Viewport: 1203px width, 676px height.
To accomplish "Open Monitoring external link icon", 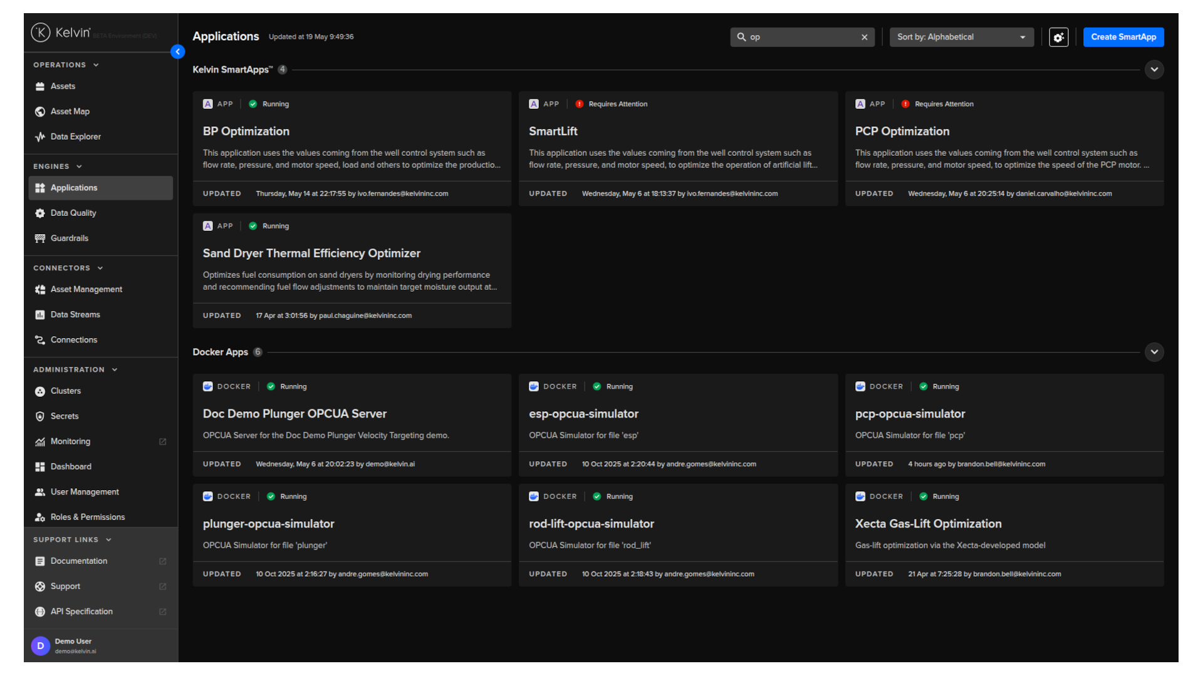I will (x=163, y=442).
